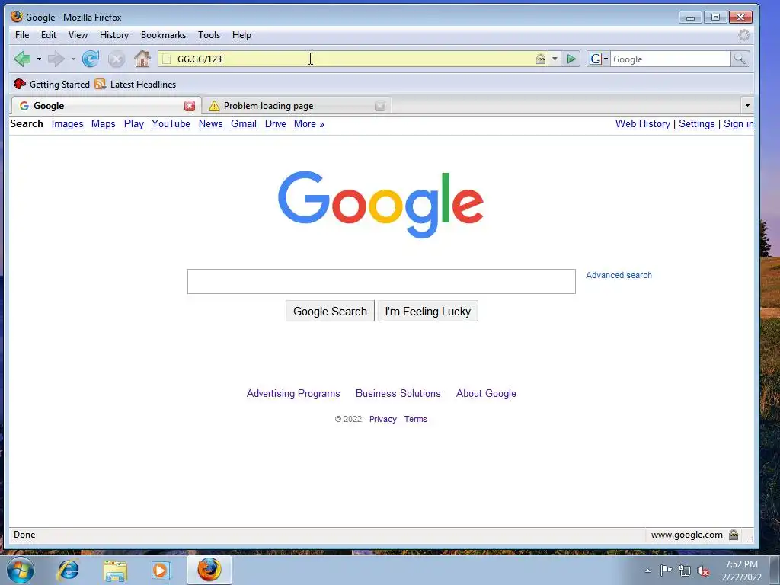Viewport: 780px width, 585px height.
Task: Switch to Problem loading page tab
Action: [x=297, y=105]
